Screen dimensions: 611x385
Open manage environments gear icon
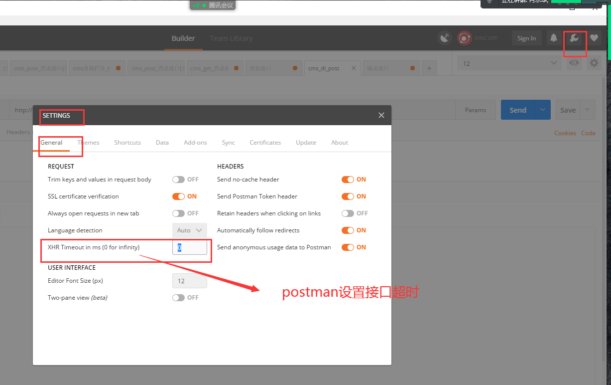(x=594, y=63)
